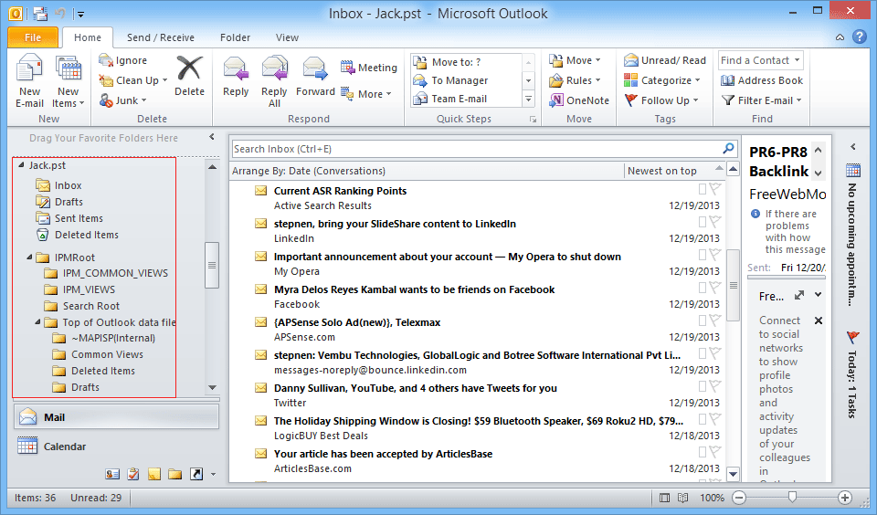Open the New Items button
877x515 pixels.
click(x=69, y=81)
